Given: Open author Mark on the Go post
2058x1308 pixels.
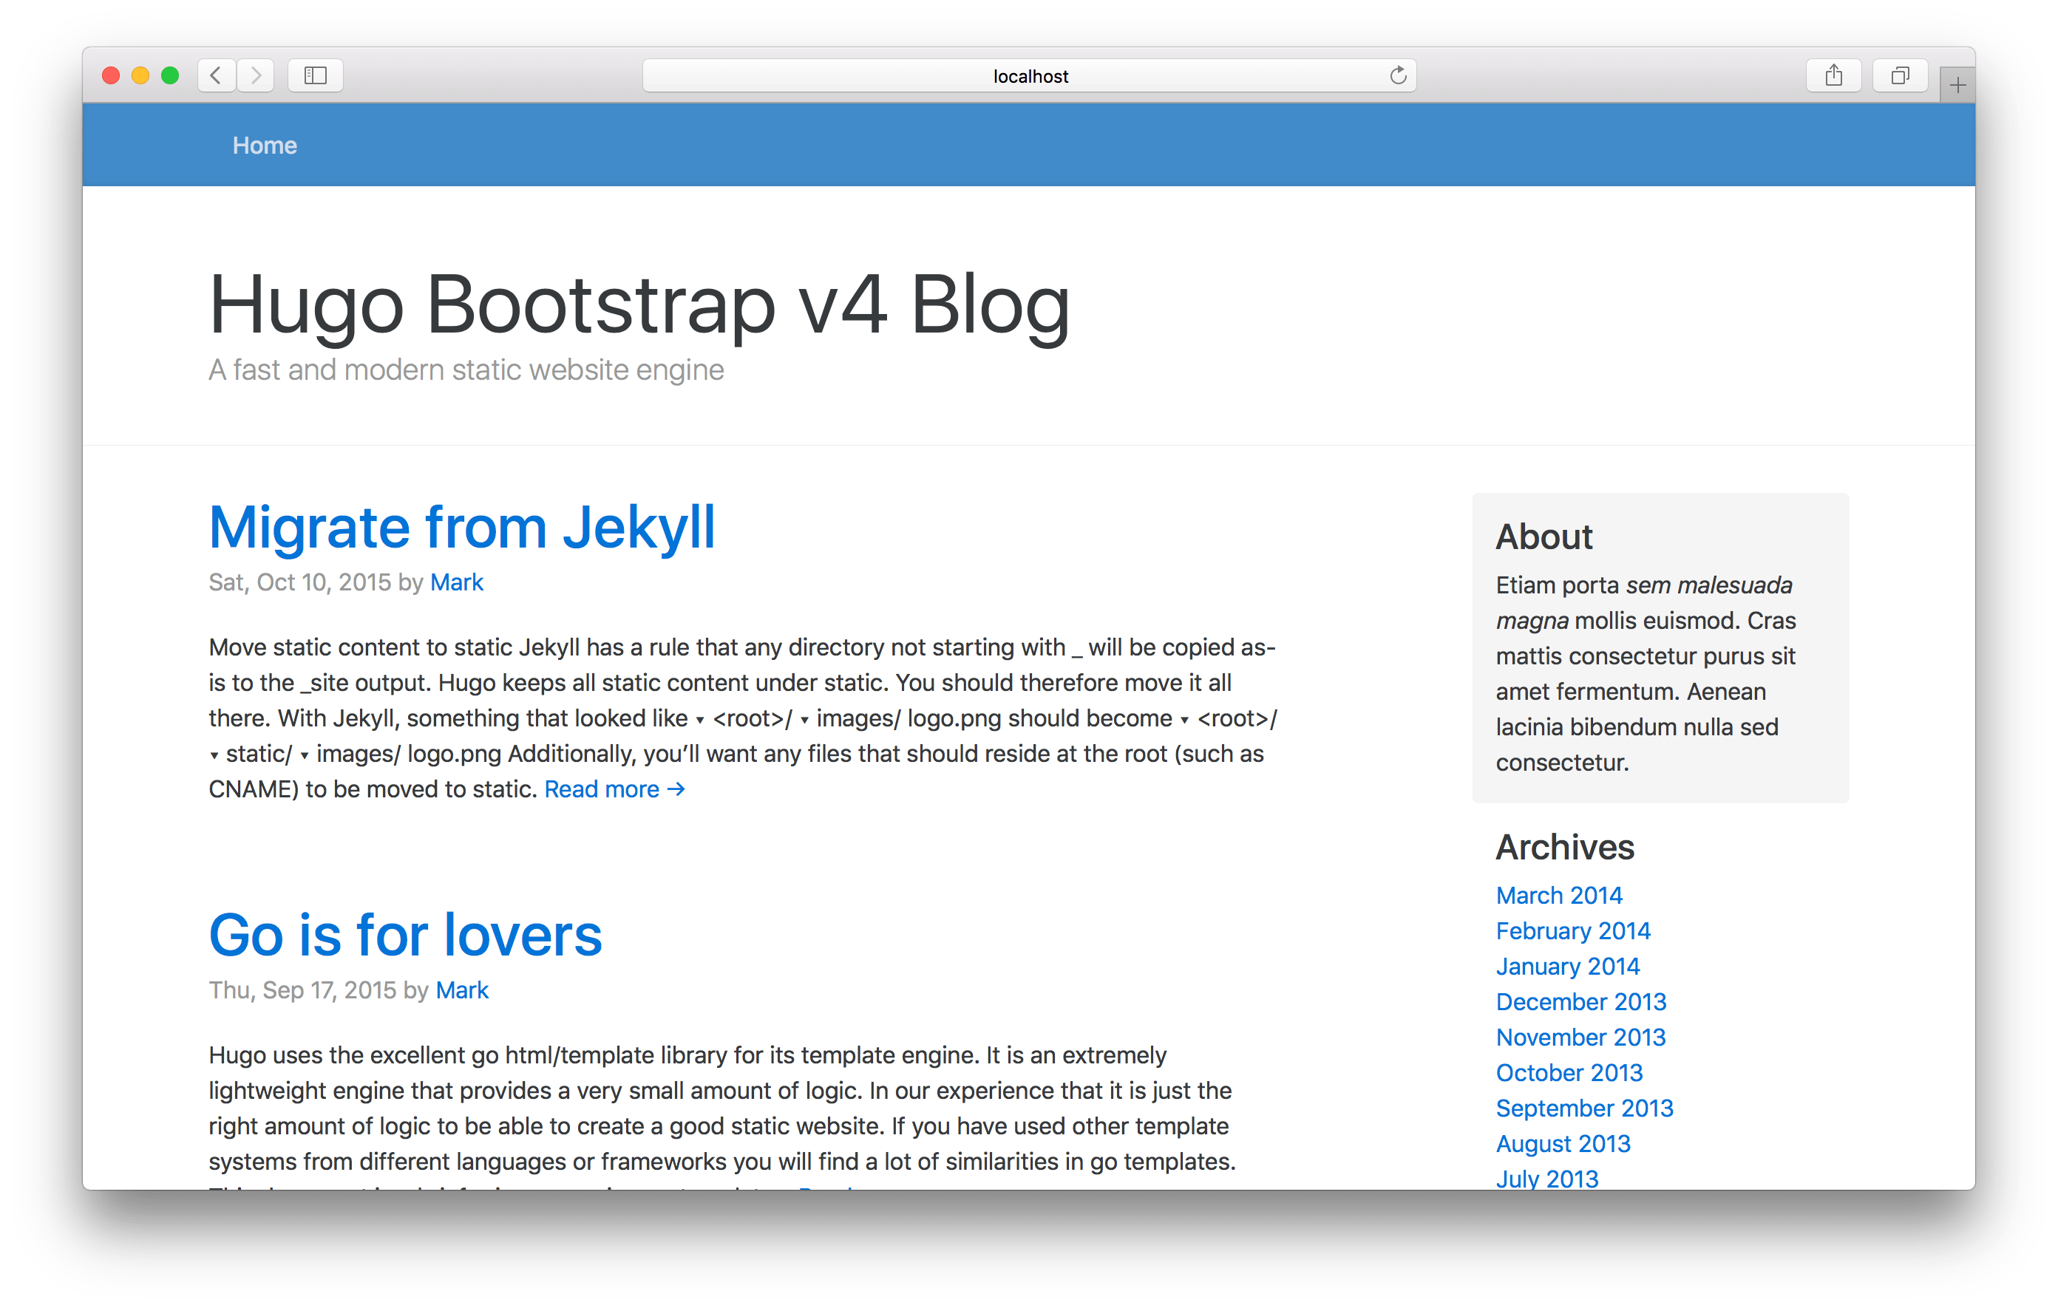Looking at the screenshot, I should pos(462,989).
